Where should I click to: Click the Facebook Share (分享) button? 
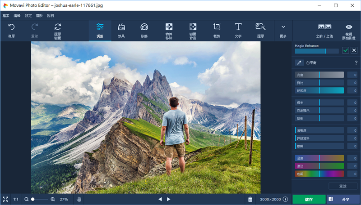(x=343, y=199)
